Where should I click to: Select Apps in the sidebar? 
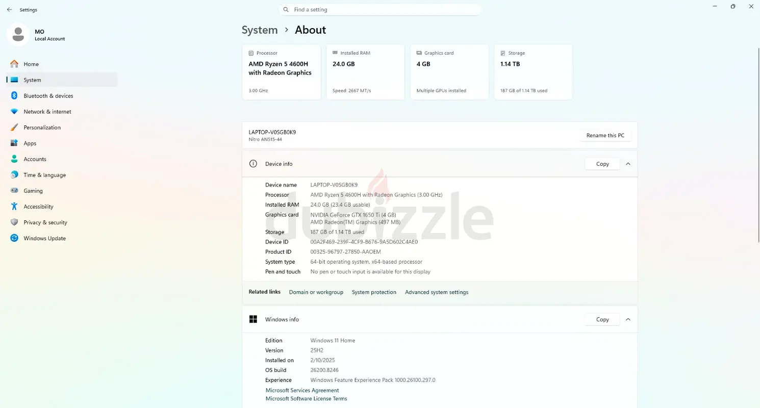[62, 143]
